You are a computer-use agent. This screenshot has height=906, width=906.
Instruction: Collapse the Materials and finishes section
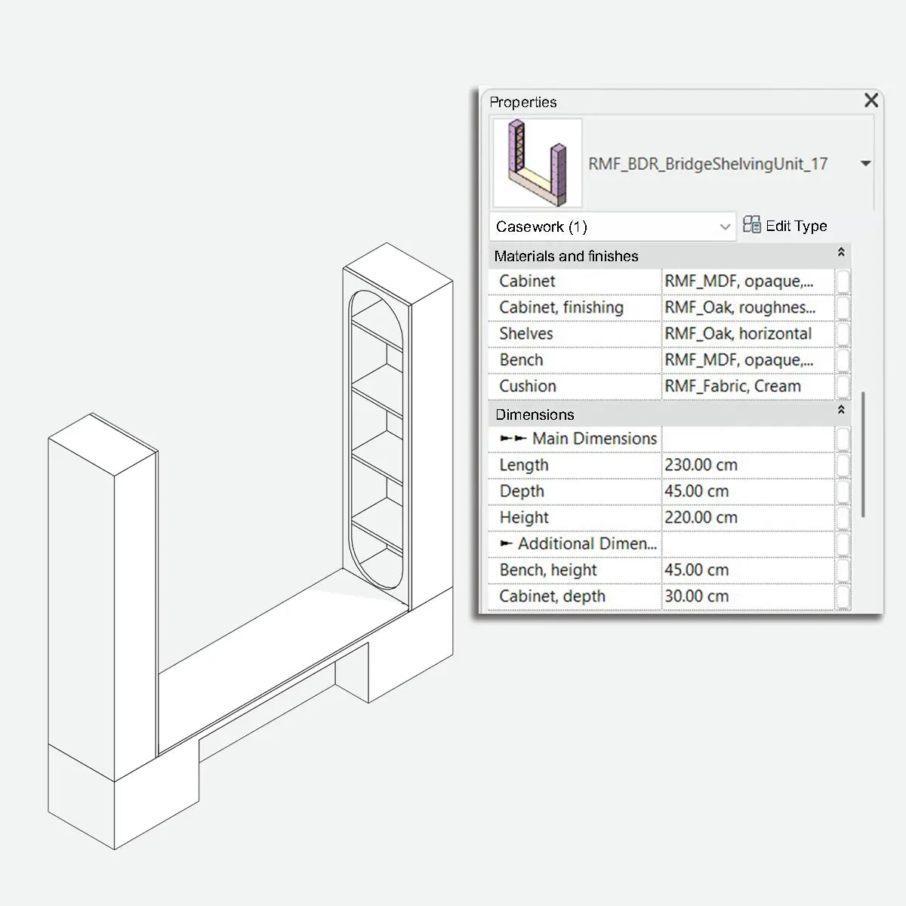[841, 252]
